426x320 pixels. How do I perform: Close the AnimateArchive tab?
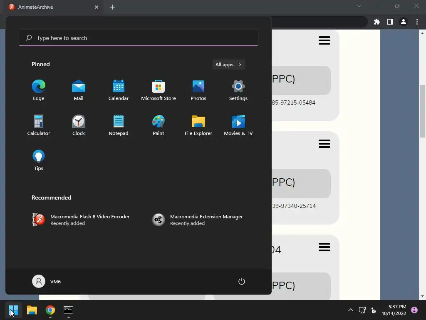[x=97, y=7]
